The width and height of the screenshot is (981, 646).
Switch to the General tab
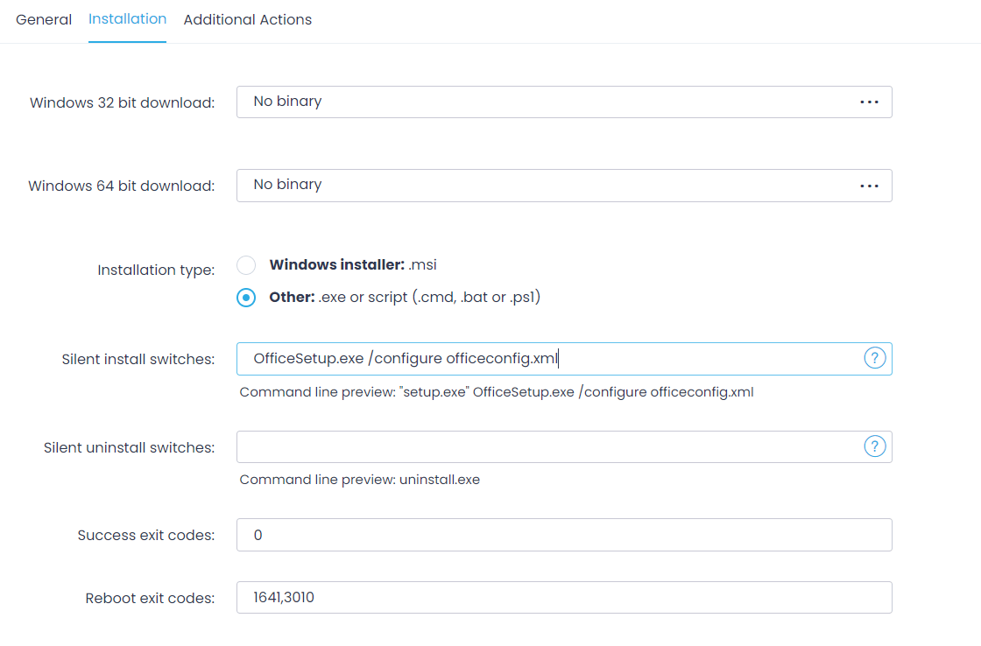click(x=43, y=19)
